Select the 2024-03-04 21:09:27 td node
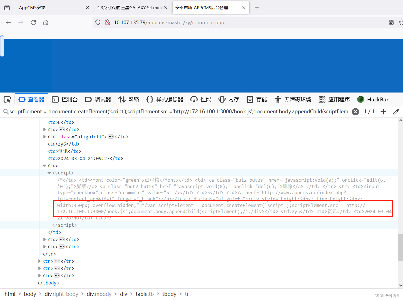The width and height of the screenshot is (403, 300). click(85, 158)
